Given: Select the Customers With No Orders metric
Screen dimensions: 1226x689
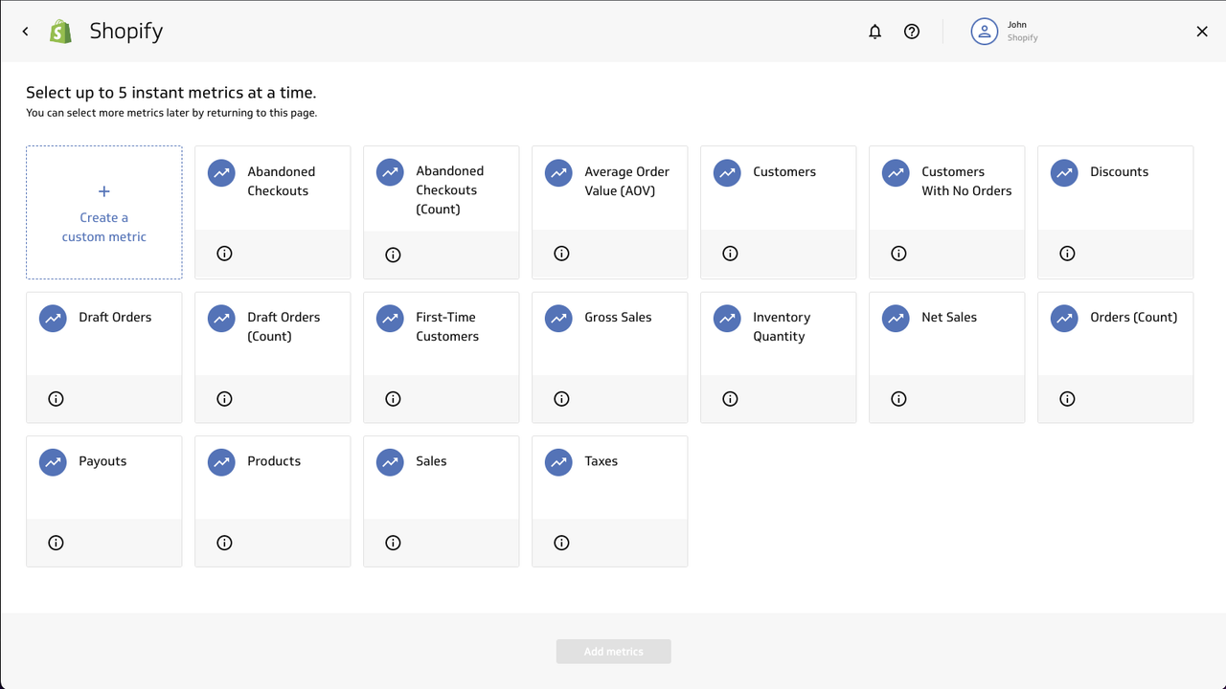Looking at the screenshot, I should click(946, 189).
